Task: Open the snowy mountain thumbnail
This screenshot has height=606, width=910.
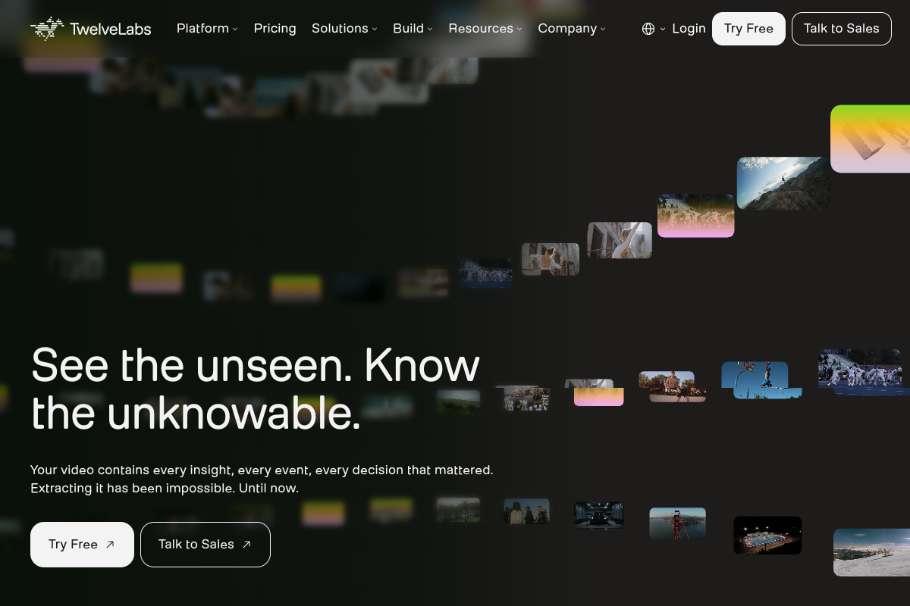Action: tap(871, 552)
